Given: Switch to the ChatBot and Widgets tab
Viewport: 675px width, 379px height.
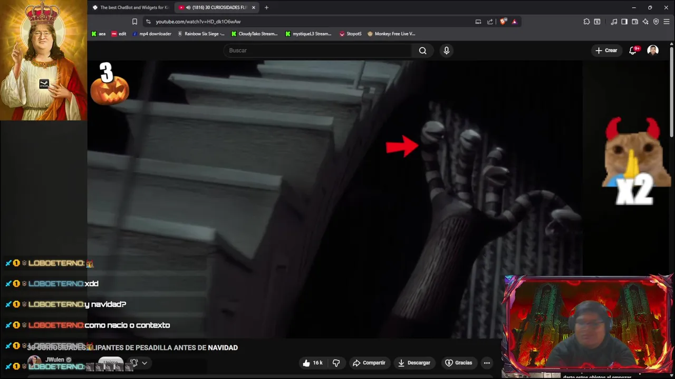Looking at the screenshot, I should [x=131, y=7].
